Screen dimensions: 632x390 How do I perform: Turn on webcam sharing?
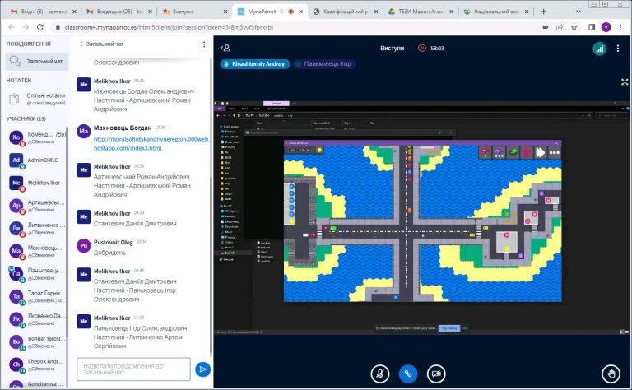[436, 373]
